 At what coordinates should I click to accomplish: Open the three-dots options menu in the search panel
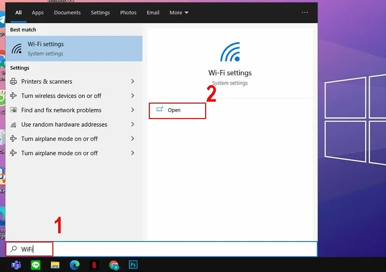(x=305, y=13)
